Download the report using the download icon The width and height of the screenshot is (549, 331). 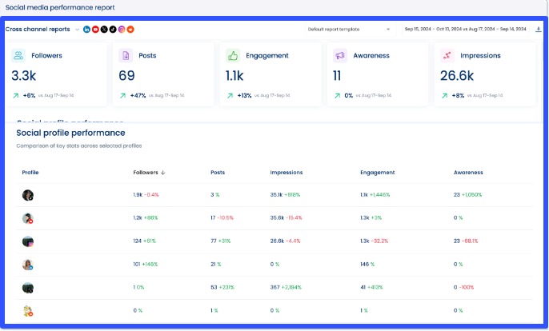pos(539,30)
